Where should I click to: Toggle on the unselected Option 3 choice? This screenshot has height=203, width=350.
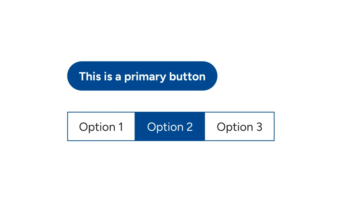pos(239,126)
